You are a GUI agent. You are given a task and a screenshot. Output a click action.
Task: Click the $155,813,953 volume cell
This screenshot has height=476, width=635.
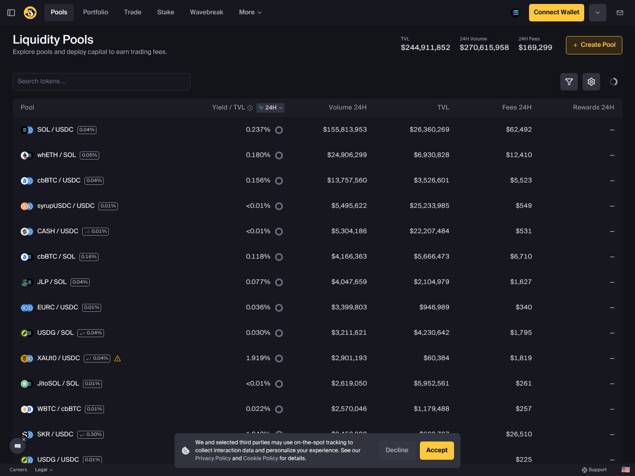[345, 130]
